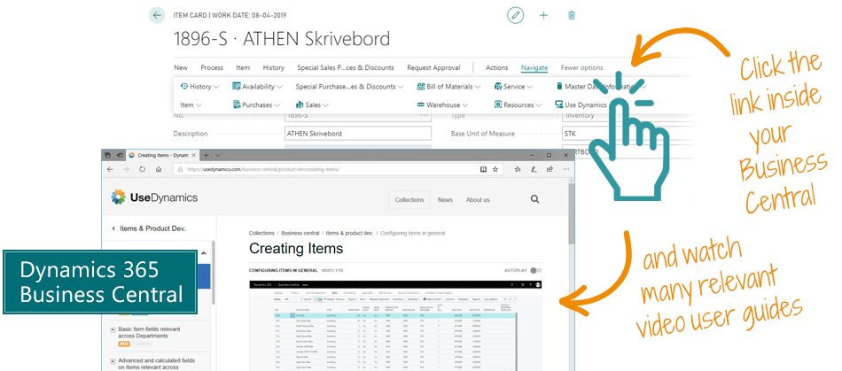The width and height of the screenshot is (842, 371).
Task: Click Collections breadcrumb link
Action: point(261,233)
